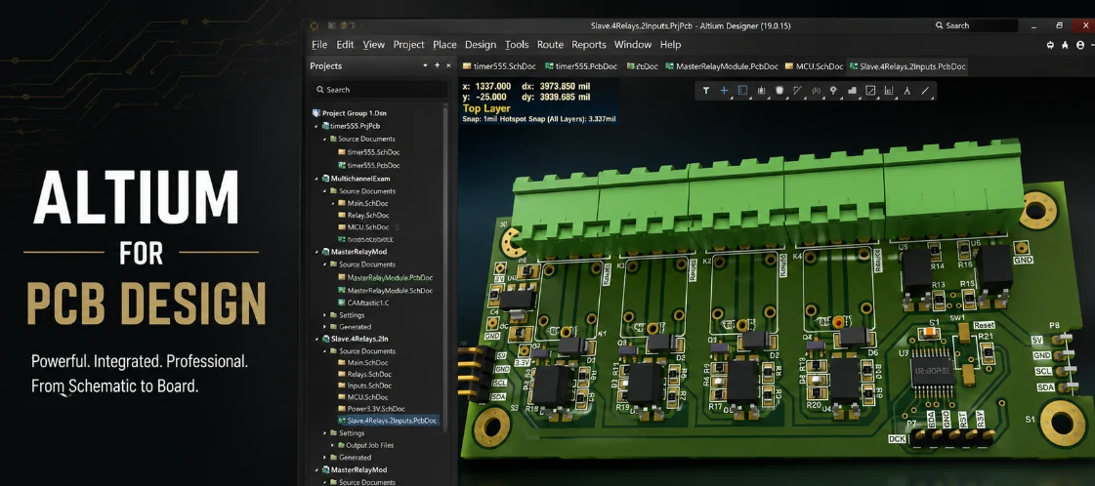Viewport: 1095px width, 486px height.
Task: Click the Altium logo icon in title bar
Action: click(315, 25)
